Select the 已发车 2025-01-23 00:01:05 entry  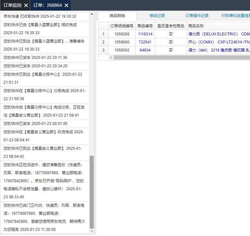[45, 124]
